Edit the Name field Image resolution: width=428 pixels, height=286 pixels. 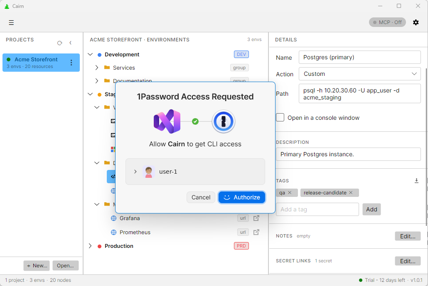[359, 57]
